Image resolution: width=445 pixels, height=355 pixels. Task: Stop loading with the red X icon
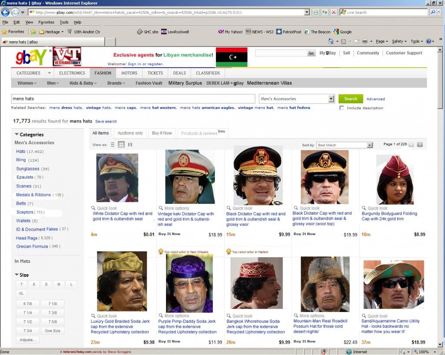pos(334,12)
